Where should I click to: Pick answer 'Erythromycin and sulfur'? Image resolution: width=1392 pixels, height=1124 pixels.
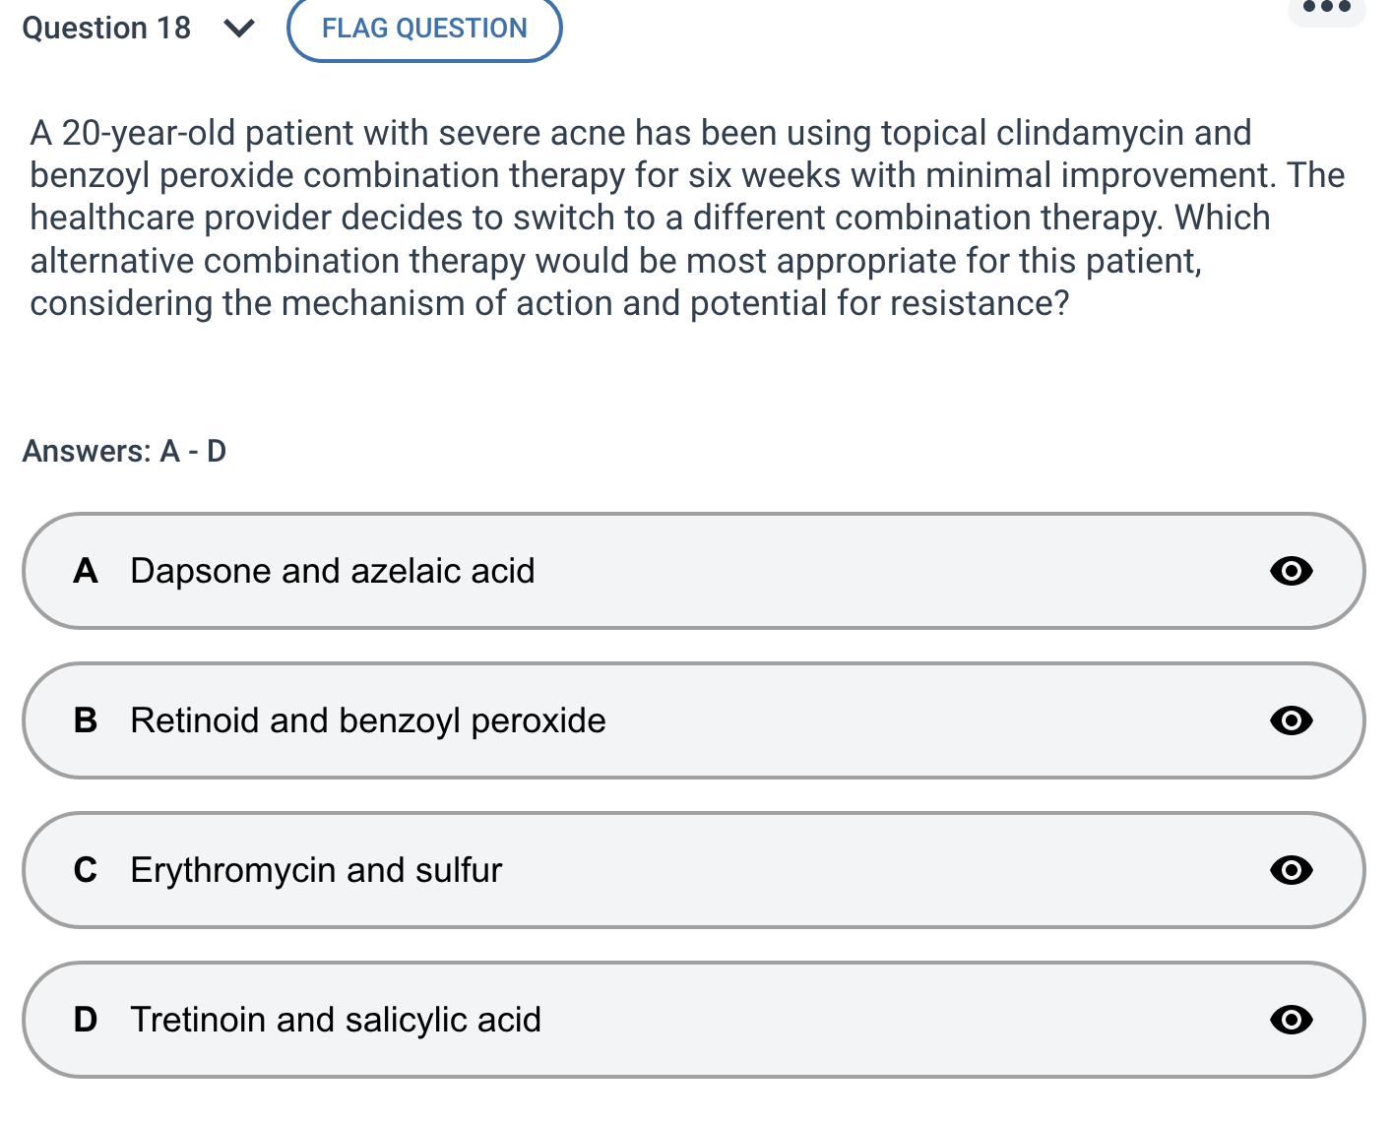(x=316, y=870)
